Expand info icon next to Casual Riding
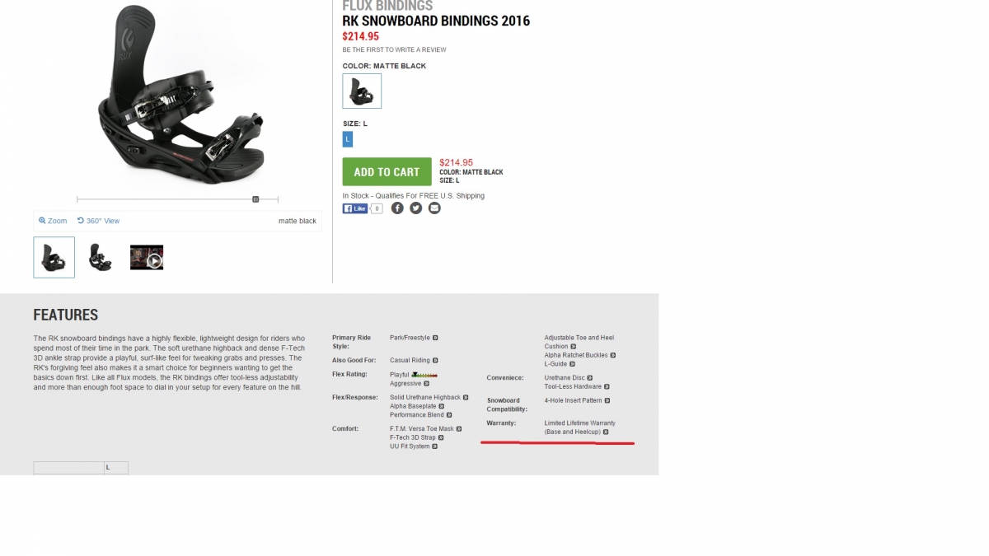The width and height of the screenshot is (989, 556). (435, 360)
